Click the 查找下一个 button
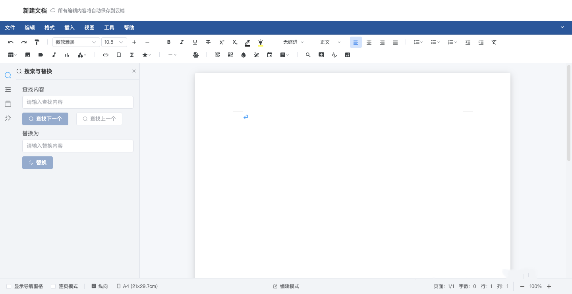This screenshot has height=294, width=572. click(x=45, y=119)
